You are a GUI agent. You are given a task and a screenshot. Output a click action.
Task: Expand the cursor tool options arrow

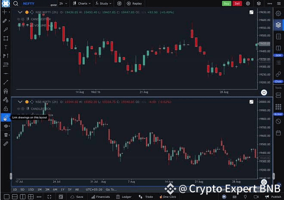tap(9, 12)
